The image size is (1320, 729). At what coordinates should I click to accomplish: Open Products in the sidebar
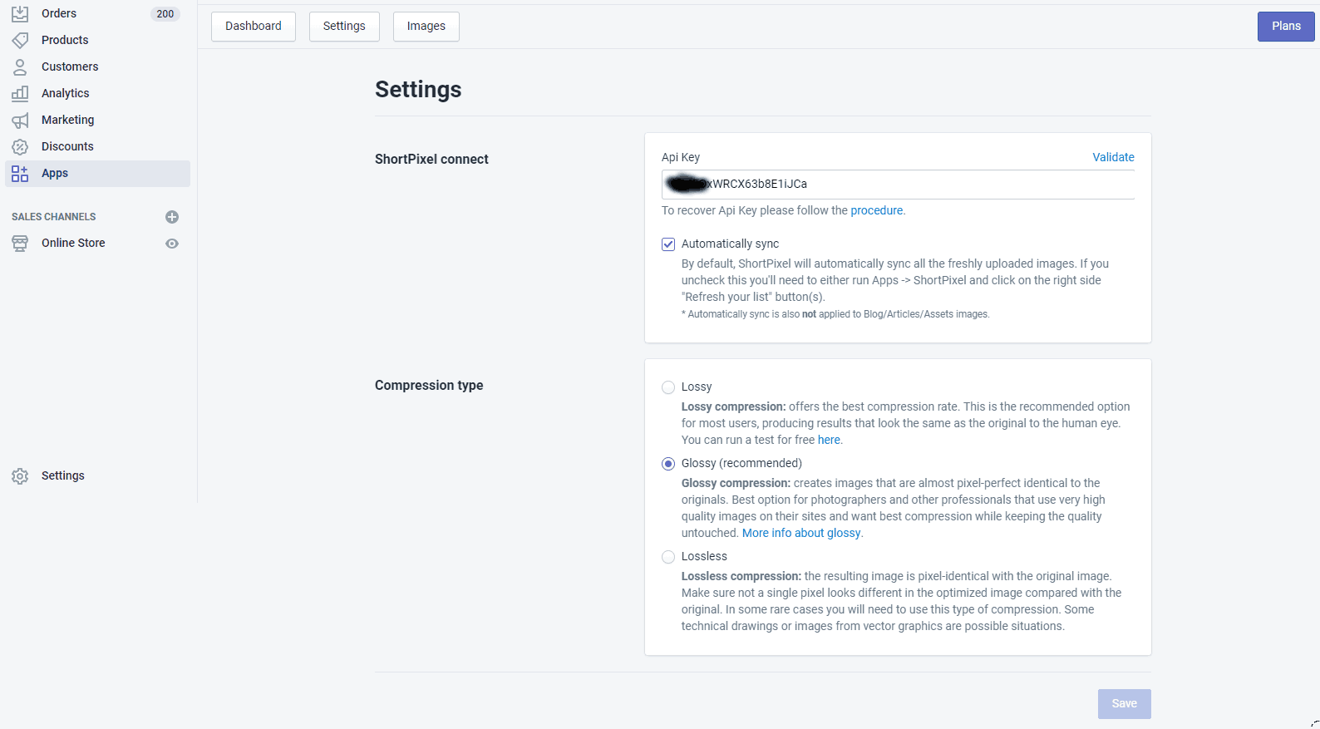point(65,40)
